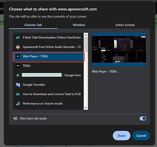
Task: Click the TIDAL logo icon of the plain TIDAL row
Action: [x=18, y=66]
